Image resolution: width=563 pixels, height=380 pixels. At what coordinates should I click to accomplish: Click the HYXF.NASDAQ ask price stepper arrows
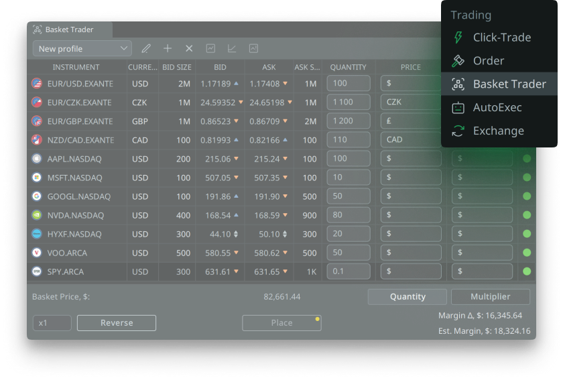click(x=284, y=234)
